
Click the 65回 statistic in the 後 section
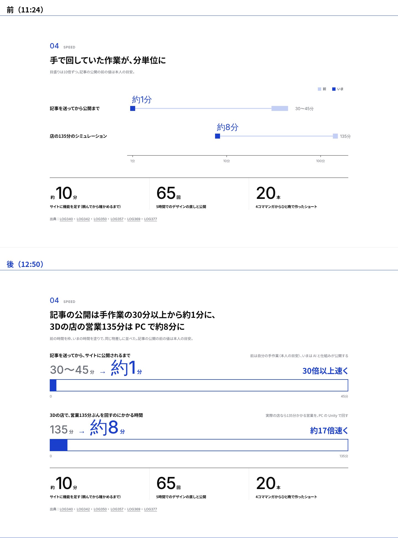pos(169,484)
